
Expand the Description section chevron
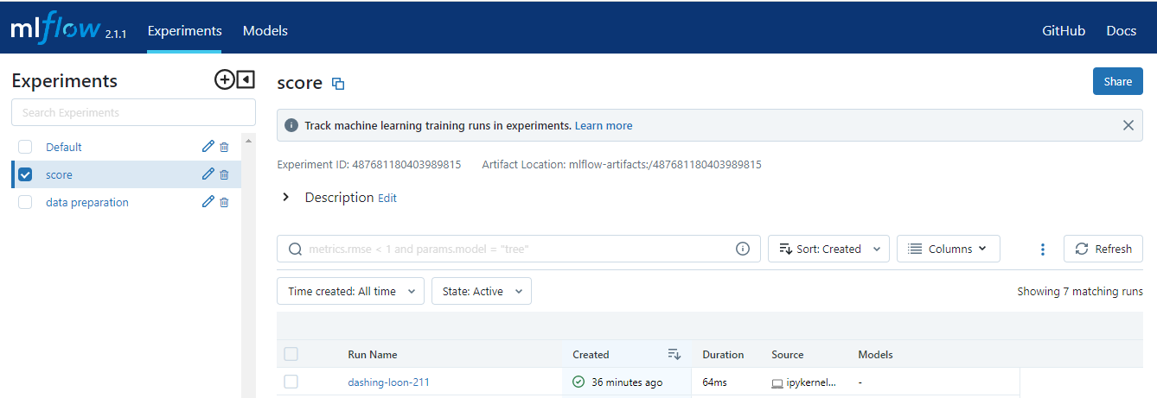click(285, 198)
